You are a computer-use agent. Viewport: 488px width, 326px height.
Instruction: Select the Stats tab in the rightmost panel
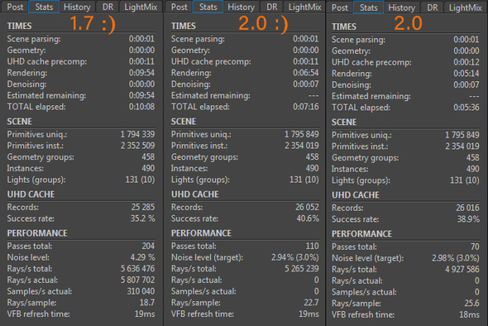coord(369,7)
